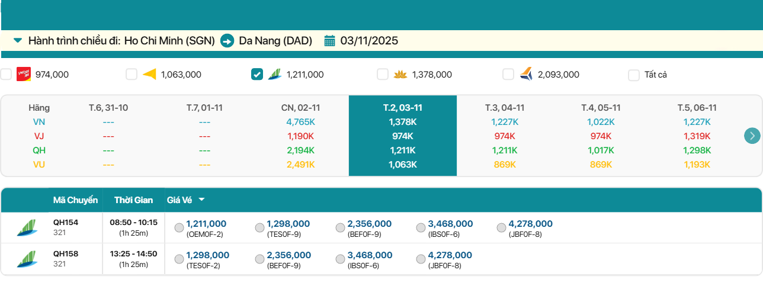Click the calendar icon next to 03/11/2025

point(330,41)
